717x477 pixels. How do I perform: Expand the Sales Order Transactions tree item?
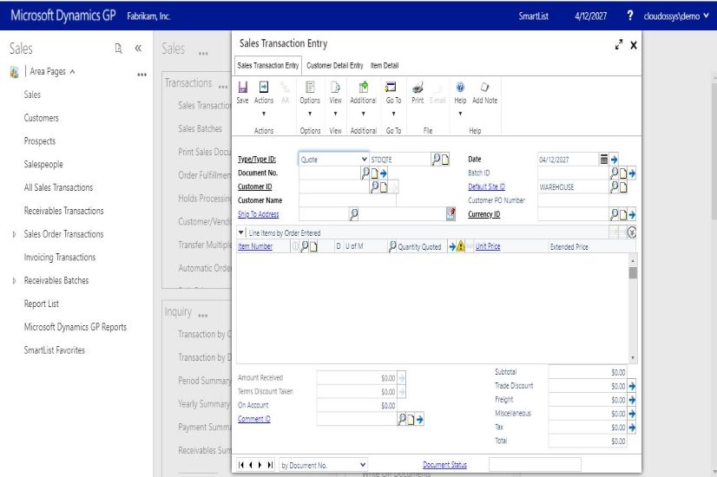pos(14,234)
